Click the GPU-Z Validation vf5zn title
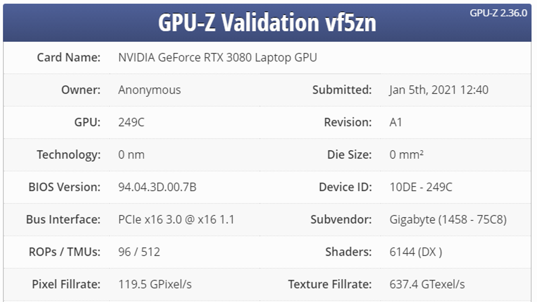Viewport: 537px width, 302px height. coord(267,23)
